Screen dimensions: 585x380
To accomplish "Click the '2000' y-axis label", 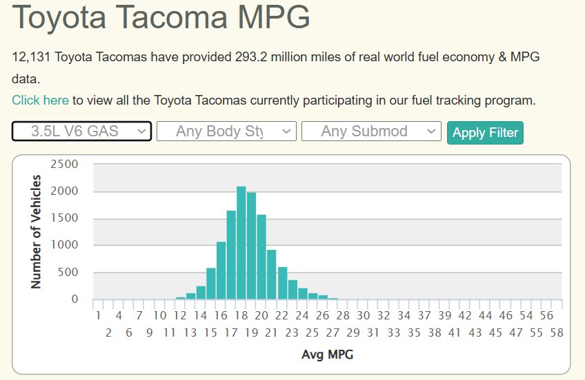I will click(x=64, y=191).
